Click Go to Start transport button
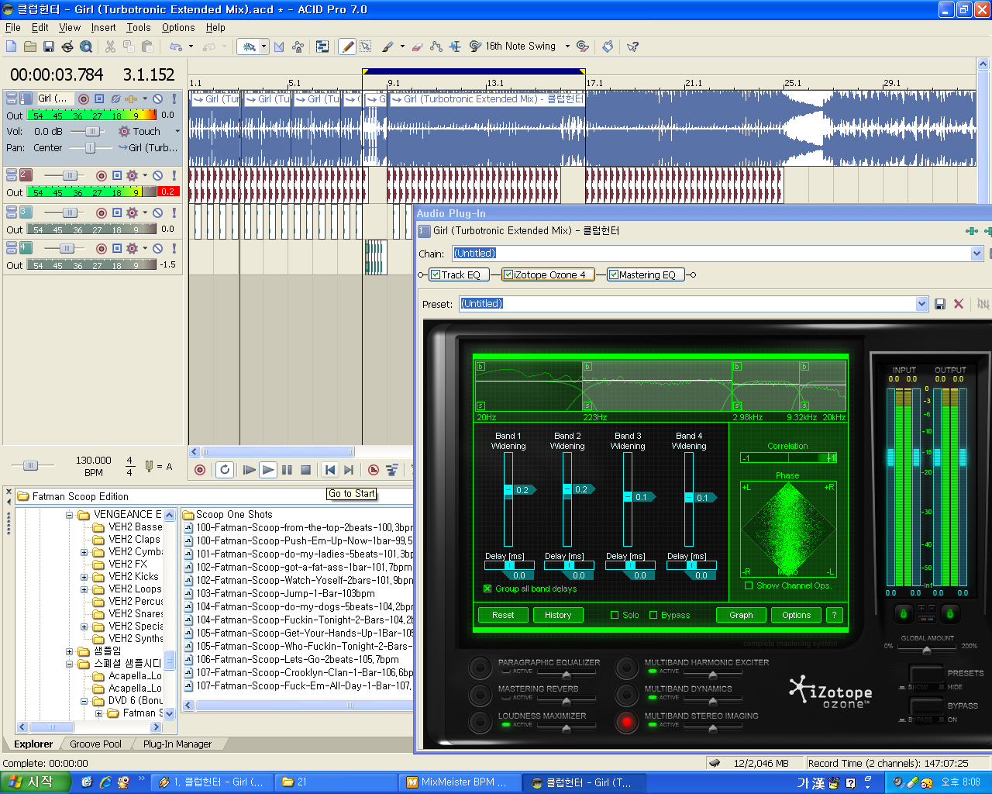The image size is (992, 794). click(330, 469)
